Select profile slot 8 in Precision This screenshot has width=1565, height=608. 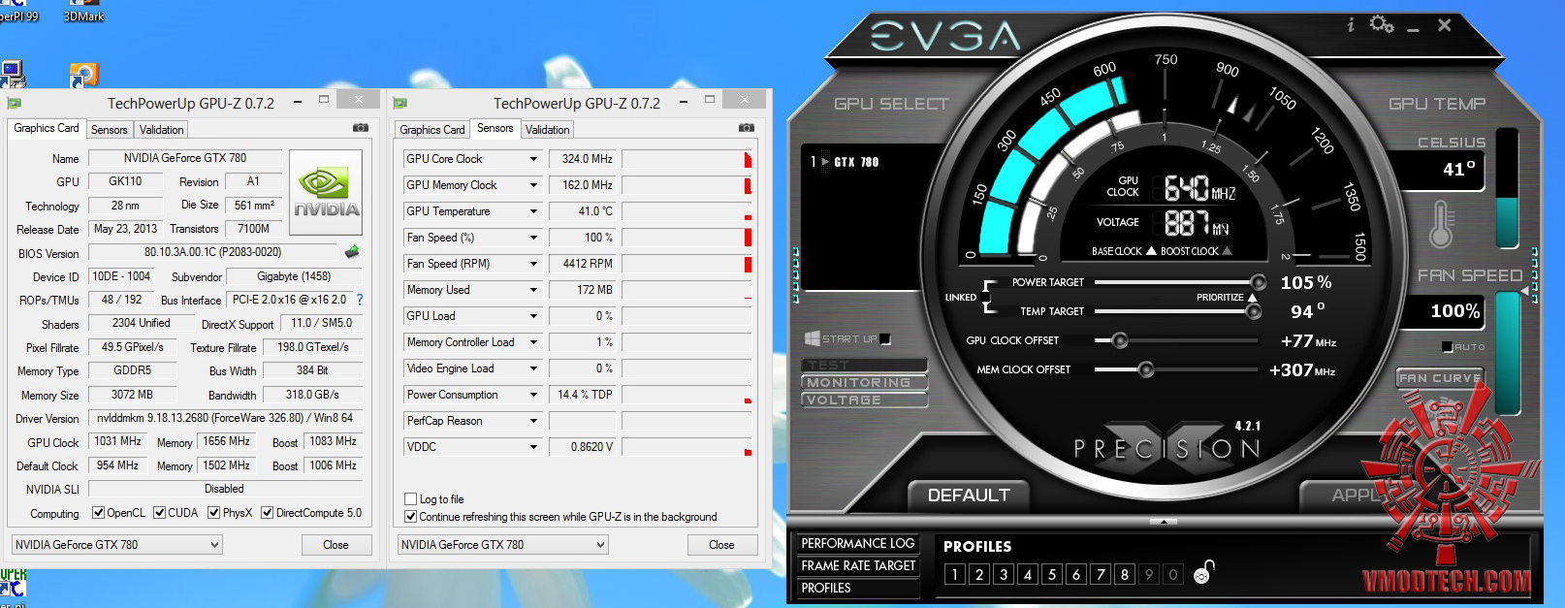pyautogui.click(x=1125, y=574)
